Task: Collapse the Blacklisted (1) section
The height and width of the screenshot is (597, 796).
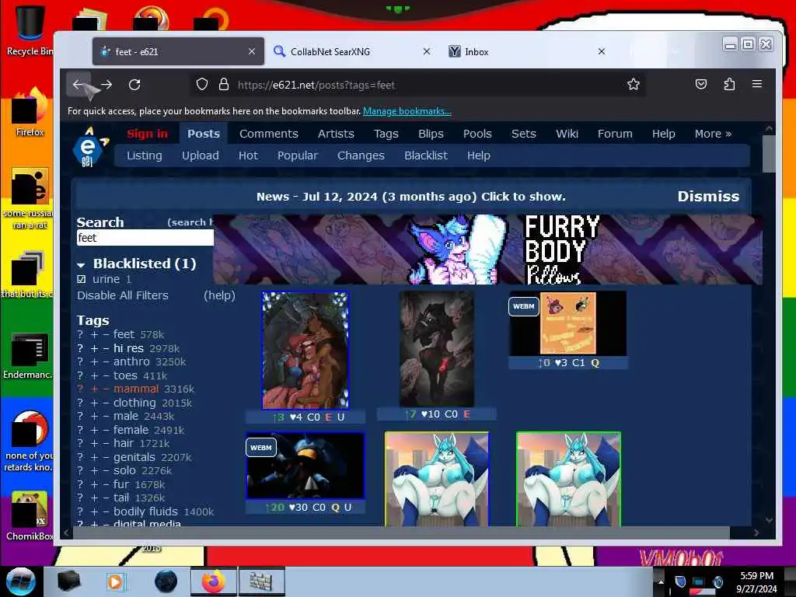Action: coord(81,264)
